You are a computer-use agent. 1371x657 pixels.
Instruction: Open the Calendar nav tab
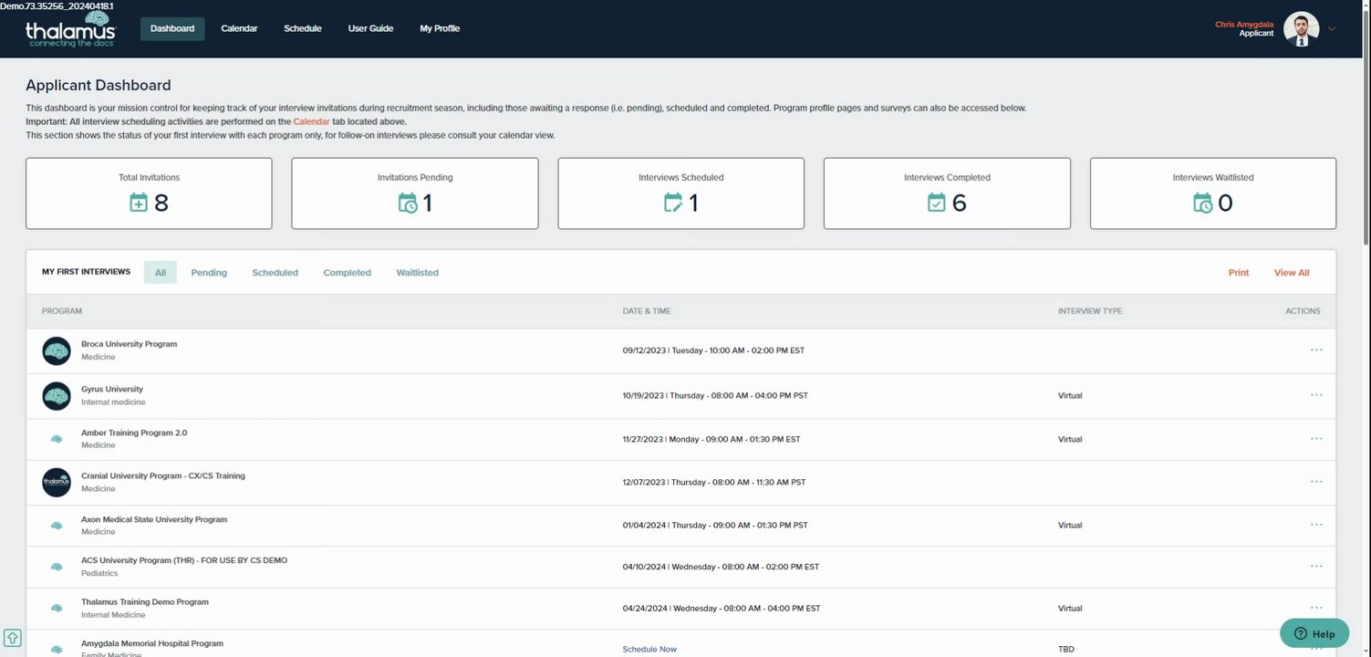239,28
